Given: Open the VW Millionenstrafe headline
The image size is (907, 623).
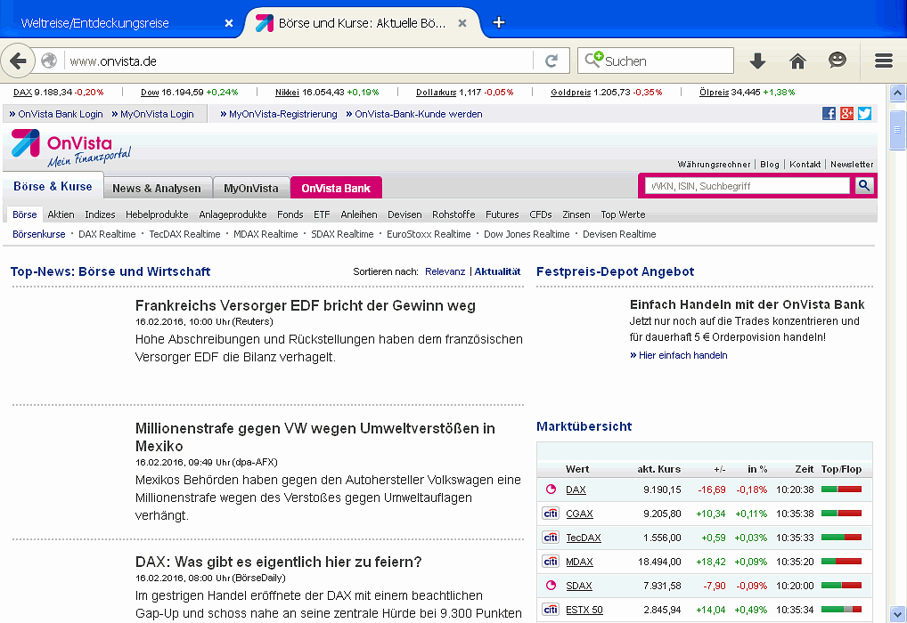Looking at the screenshot, I should 315,437.
